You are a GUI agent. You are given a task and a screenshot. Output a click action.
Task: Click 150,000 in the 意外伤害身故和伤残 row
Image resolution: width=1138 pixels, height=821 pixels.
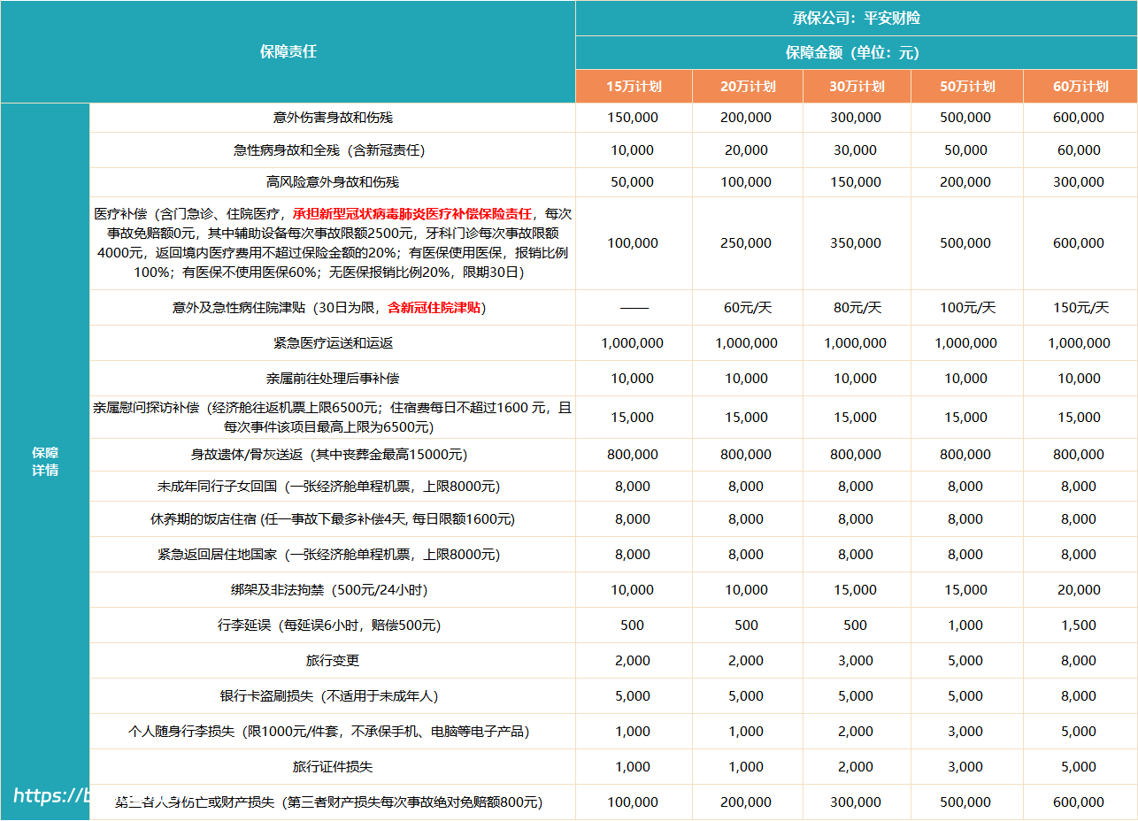coord(633,117)
